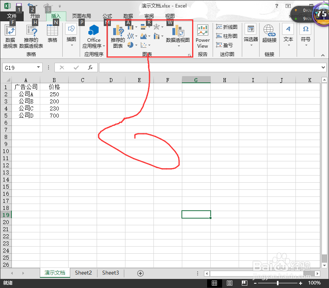Image resolution: width=329 pixels, height=288 pixels.
Task: Insert a Hyperlink (超链接)
Action: (x=269, y=34)
